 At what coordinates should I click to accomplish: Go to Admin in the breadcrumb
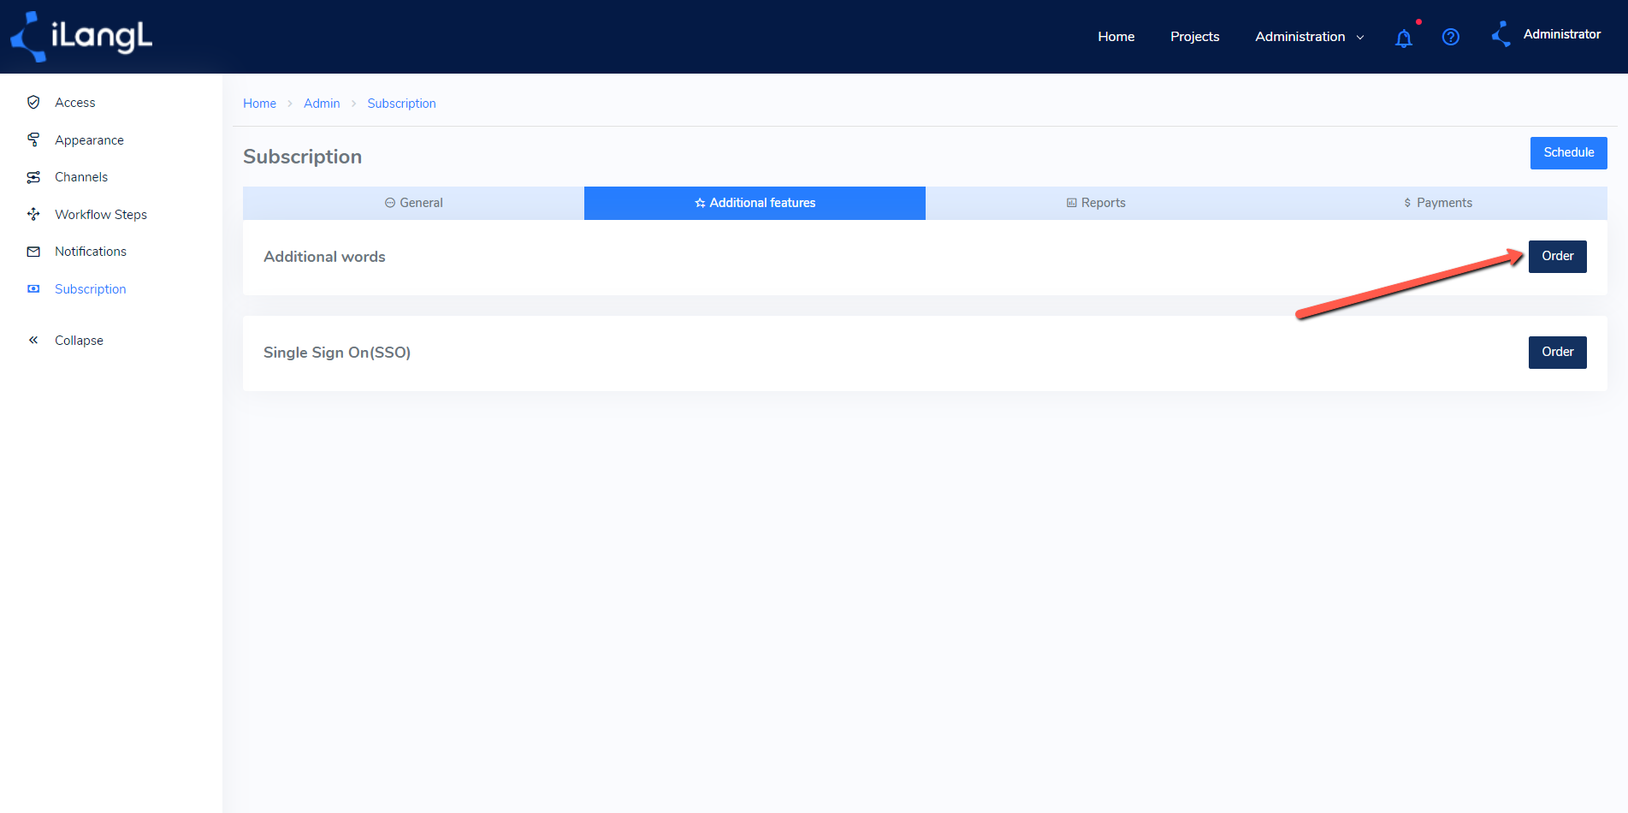[322, 104]
